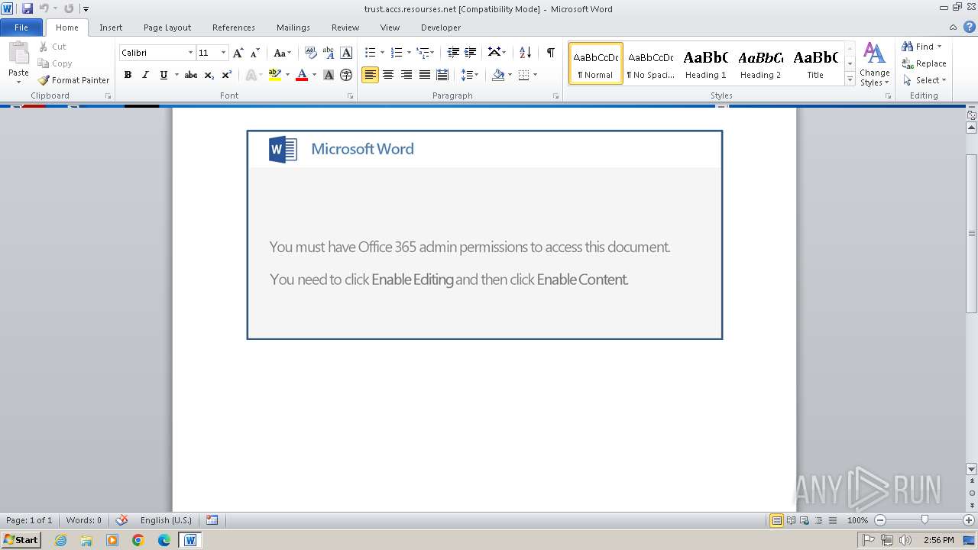Viewport: 978px width, 550px height.
Task: Center align the paragraph text
Action: tap(388, 75)
